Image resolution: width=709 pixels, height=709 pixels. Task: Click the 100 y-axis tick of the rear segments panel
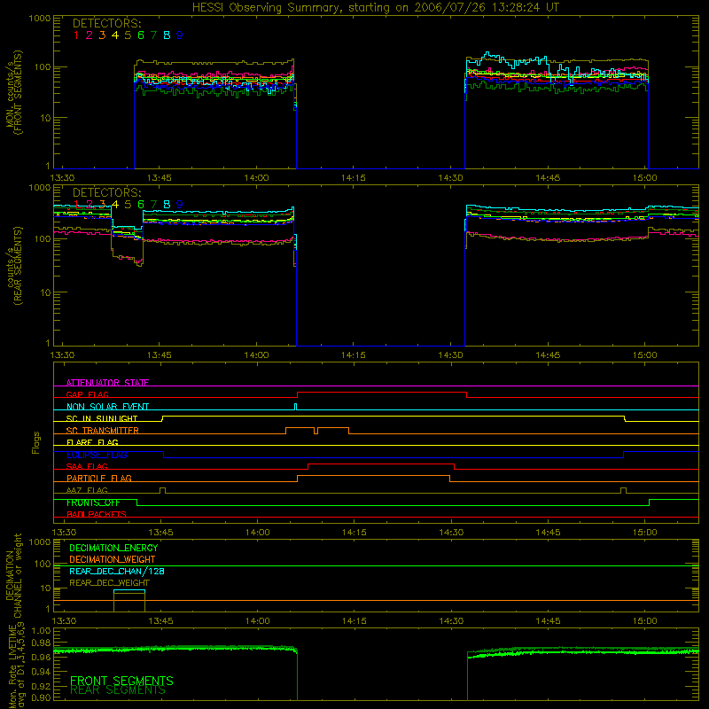coord(43,238)
